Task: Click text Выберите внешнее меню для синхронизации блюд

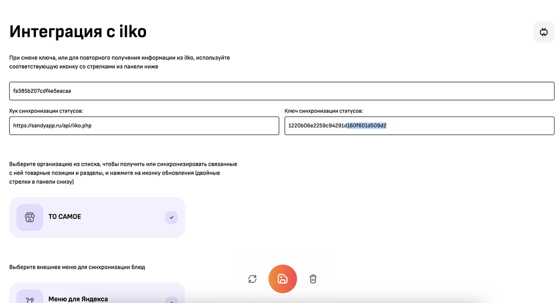Action: click(77, 267)
